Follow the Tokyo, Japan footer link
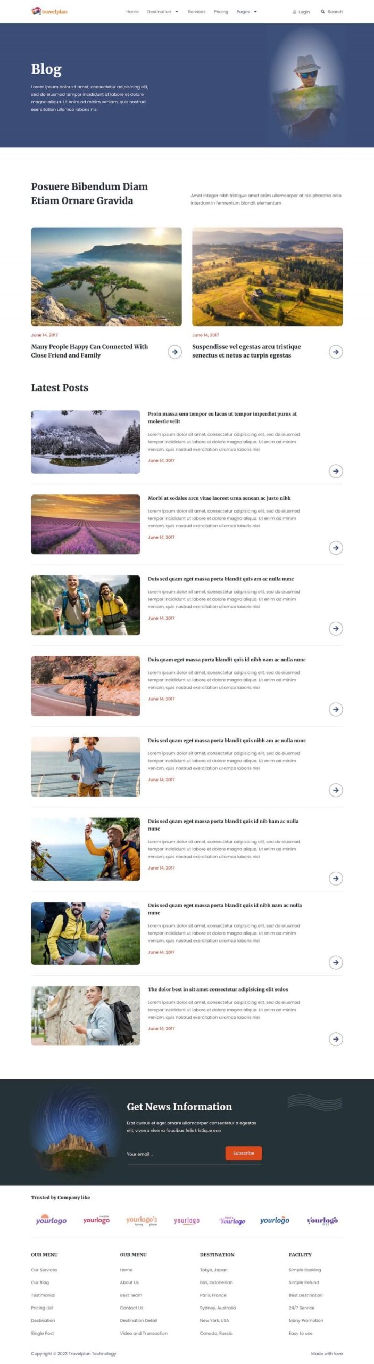Screen dimensions: 374x1364 [213, 1270]
